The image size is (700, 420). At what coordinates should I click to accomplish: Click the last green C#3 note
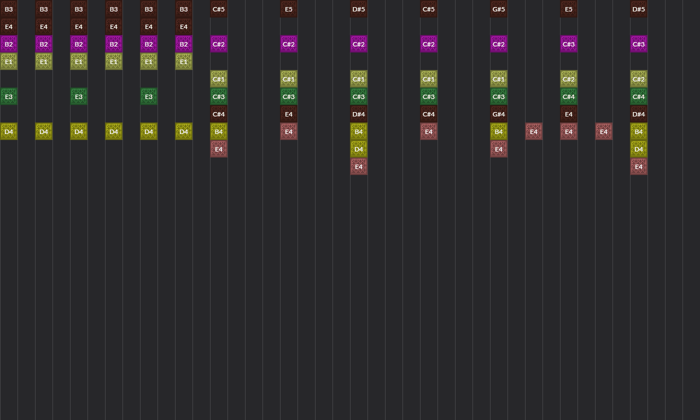499,96
